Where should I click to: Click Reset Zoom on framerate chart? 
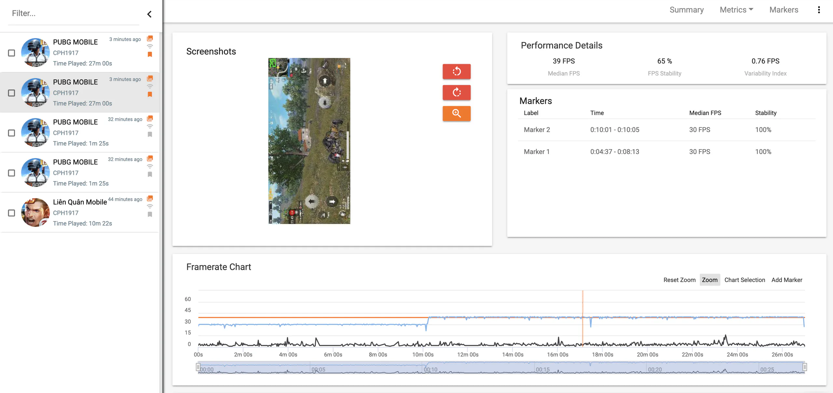click(x=679, y=280)
